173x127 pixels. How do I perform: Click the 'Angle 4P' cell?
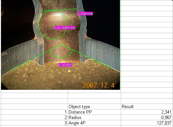coord(94,123)
